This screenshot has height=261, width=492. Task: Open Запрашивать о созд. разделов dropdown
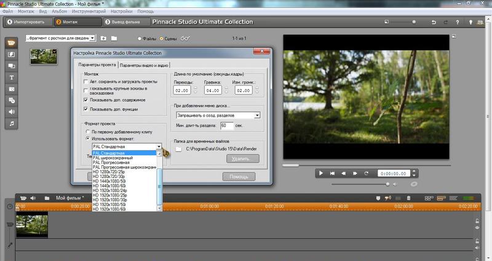tap(257, 115)
